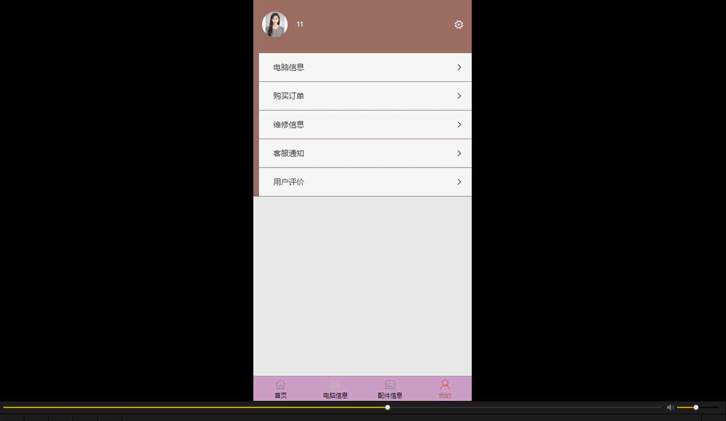Expand the 维修信息 row chevron arrow
Image resolution: width=726 pixels, height=421 pixels.
459,125
